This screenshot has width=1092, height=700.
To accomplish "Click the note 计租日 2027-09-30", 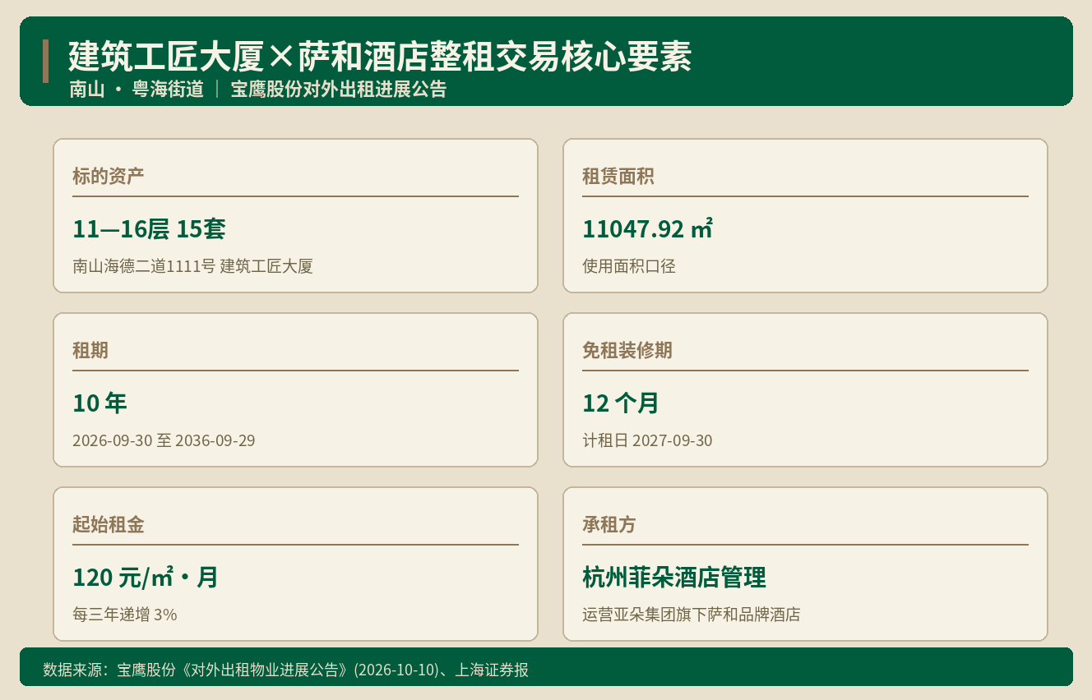I will [647, 440].
